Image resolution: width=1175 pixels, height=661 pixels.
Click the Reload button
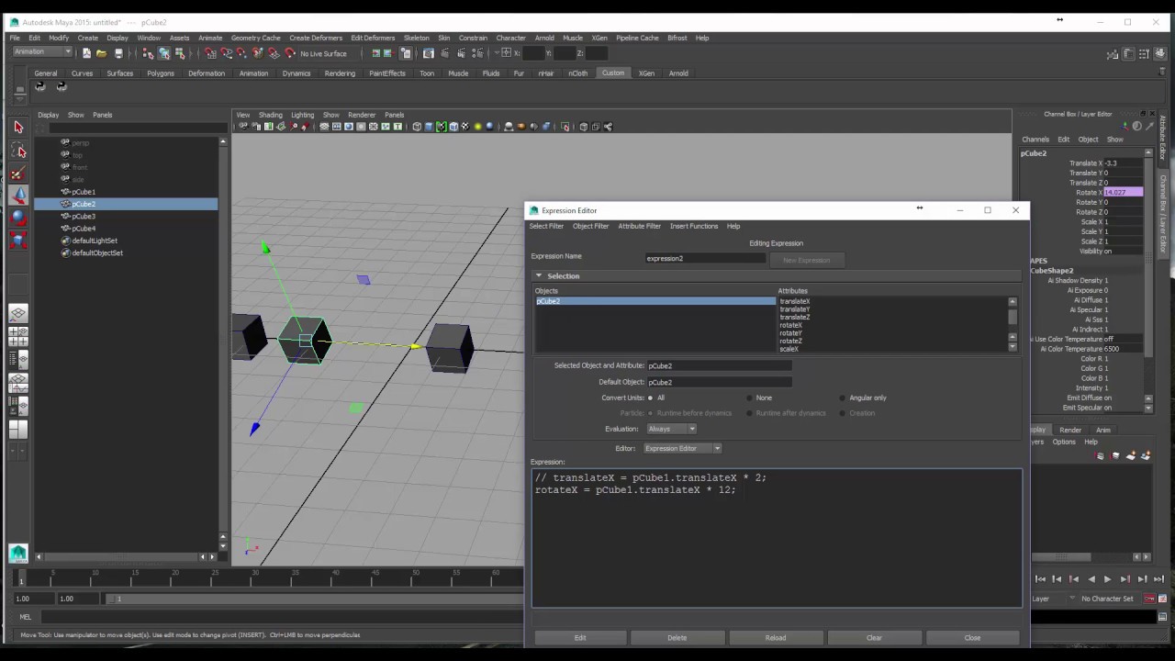[776, 637]
